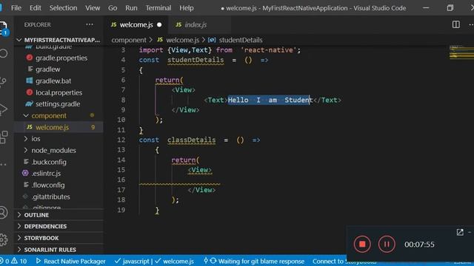The image size is (474, 266).
Task: Expand the OUTLINE section
Action: (x=59, y=215)
